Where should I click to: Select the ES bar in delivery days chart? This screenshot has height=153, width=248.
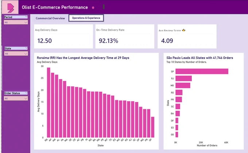click(117, 119)
